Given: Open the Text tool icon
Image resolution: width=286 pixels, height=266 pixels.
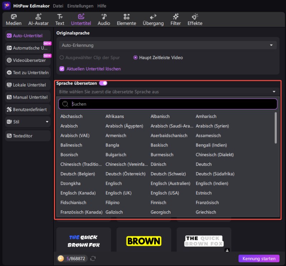Looking at the screenshot, I should [x=60, y=17].
